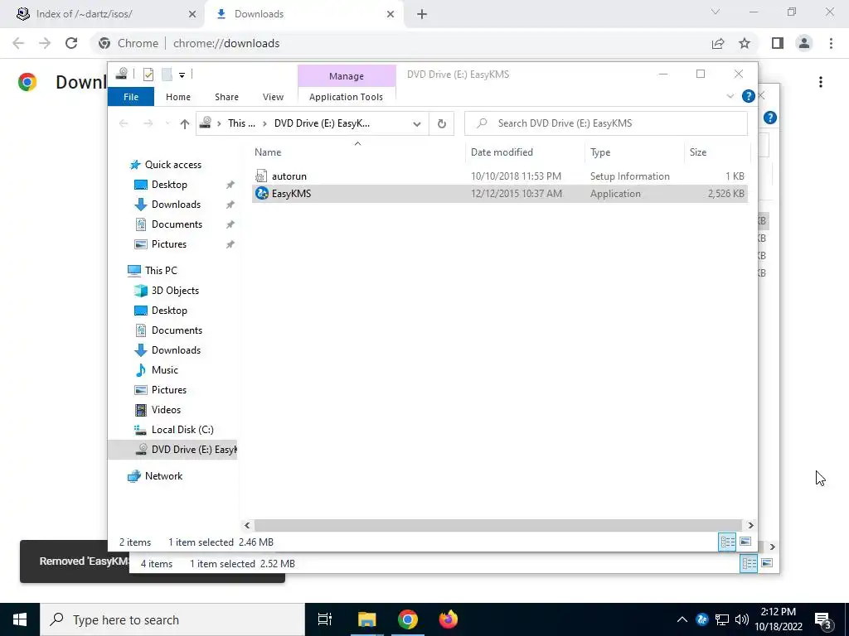Screen dimensions: 849x636
Task: Sort files by Date modified column
Action: click(502, 152)
